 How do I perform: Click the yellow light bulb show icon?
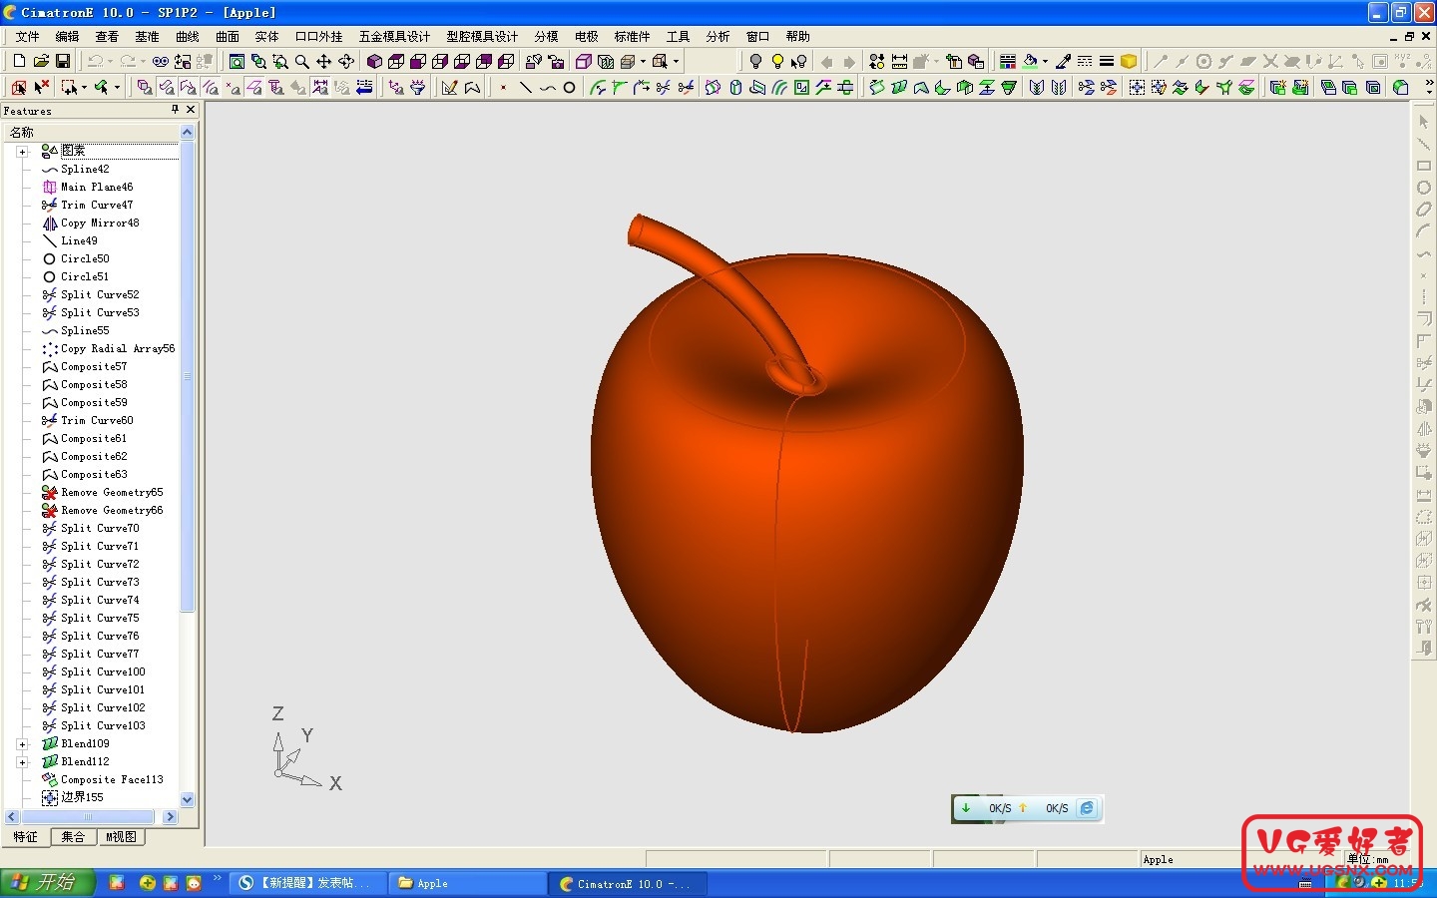[777, 62]
